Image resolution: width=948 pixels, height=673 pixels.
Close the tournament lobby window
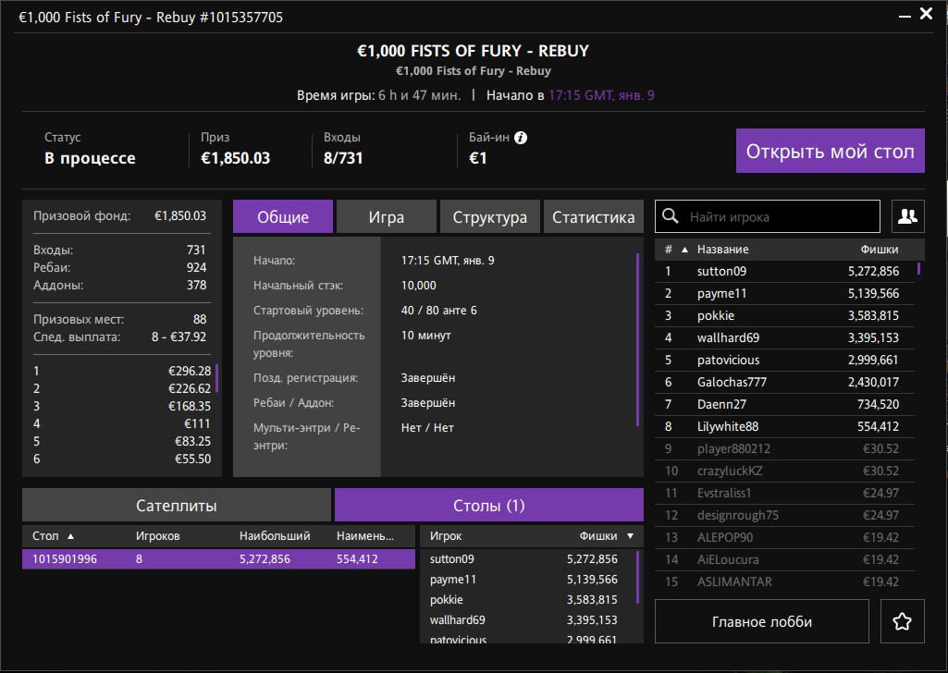(x=926, y=13)
